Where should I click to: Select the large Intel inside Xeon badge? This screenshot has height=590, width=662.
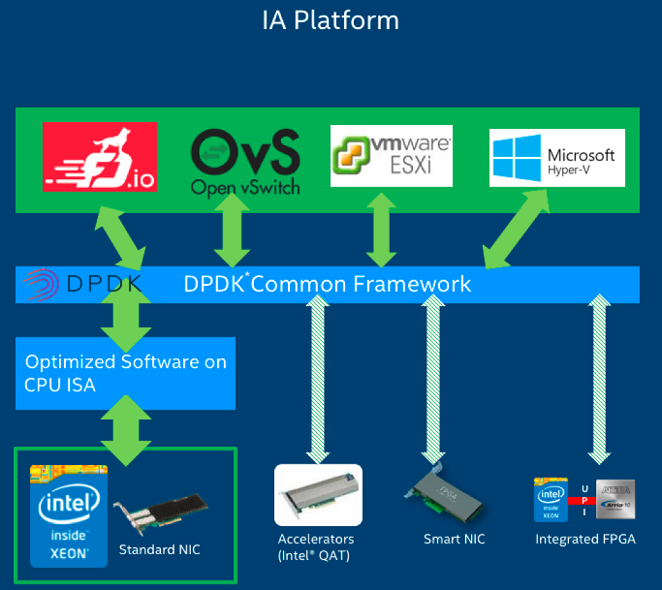click(69, 516)
